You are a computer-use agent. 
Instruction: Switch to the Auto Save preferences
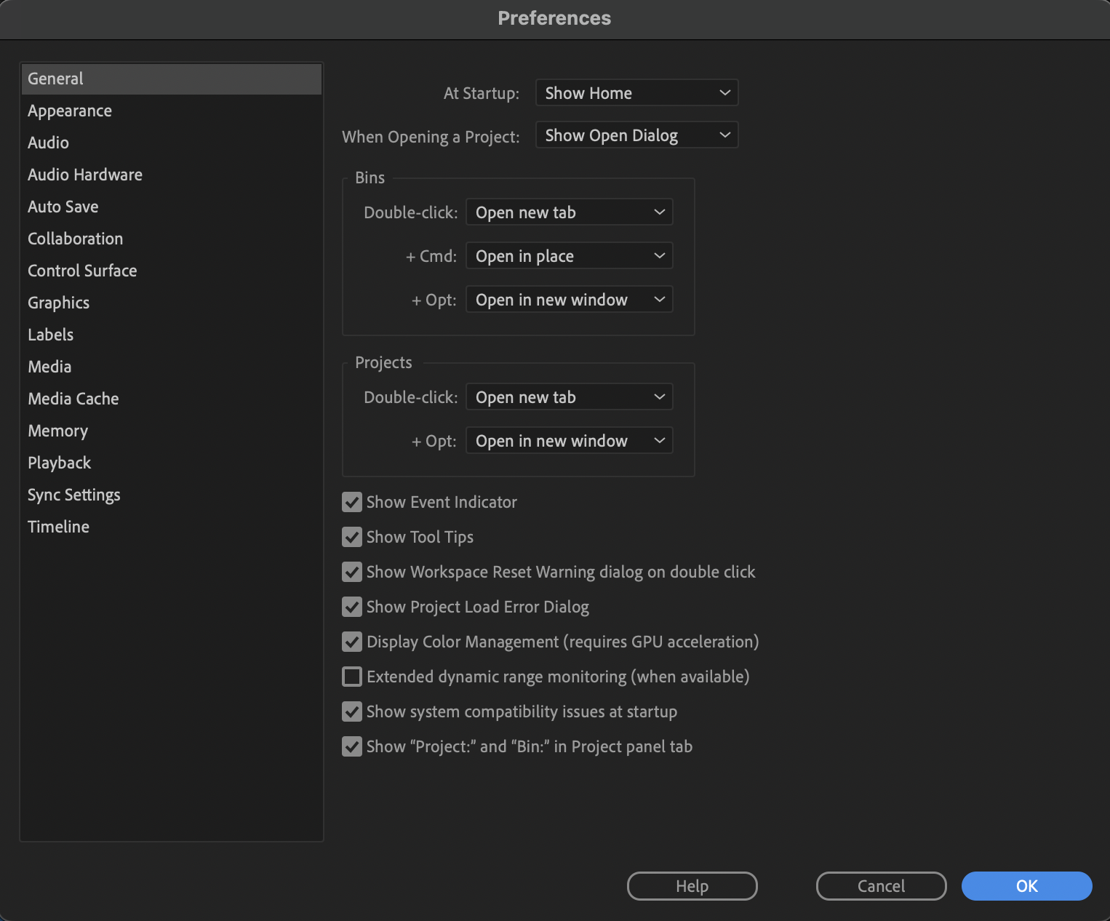point(63,206)
